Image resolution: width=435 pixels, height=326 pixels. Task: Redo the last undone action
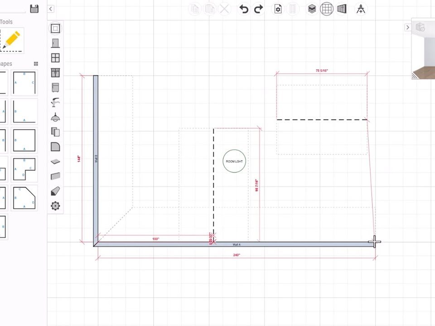coord(259,9)
